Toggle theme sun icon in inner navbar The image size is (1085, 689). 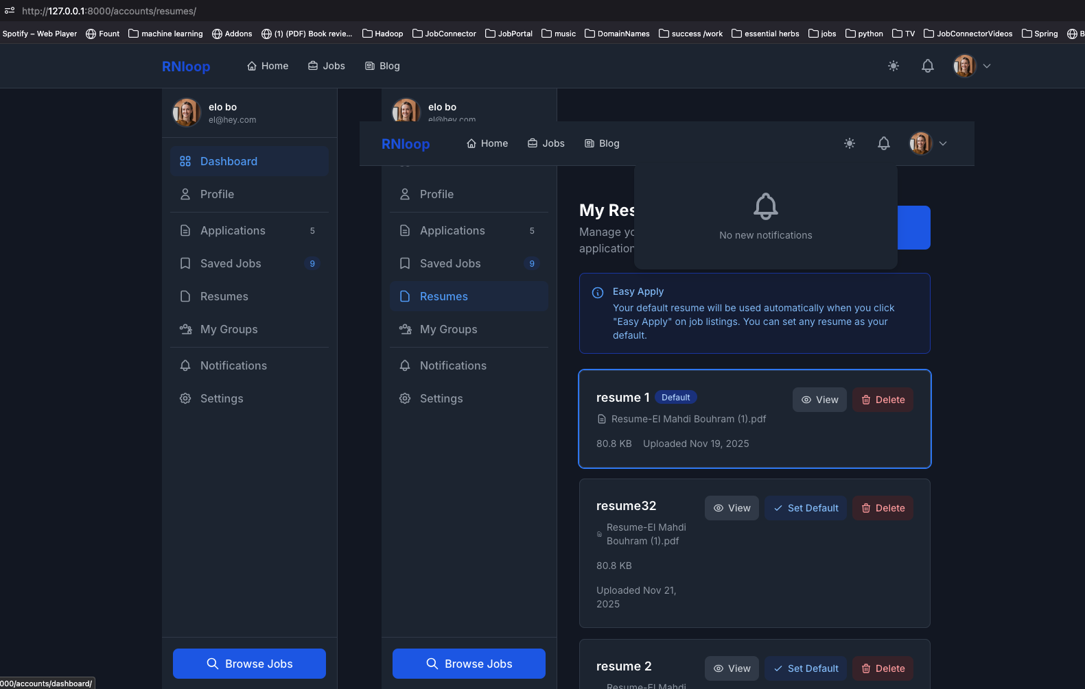850,143
